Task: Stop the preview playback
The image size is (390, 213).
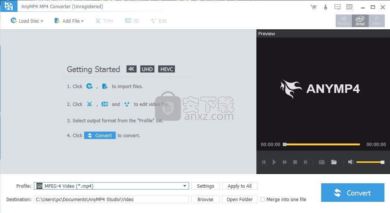Action: (295, 162)
